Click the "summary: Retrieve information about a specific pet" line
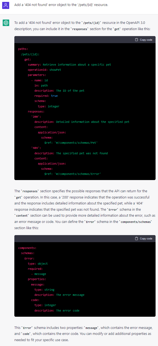Image resolution: width=158 pixels, height=346 pixels. click(x=70, y=65)
